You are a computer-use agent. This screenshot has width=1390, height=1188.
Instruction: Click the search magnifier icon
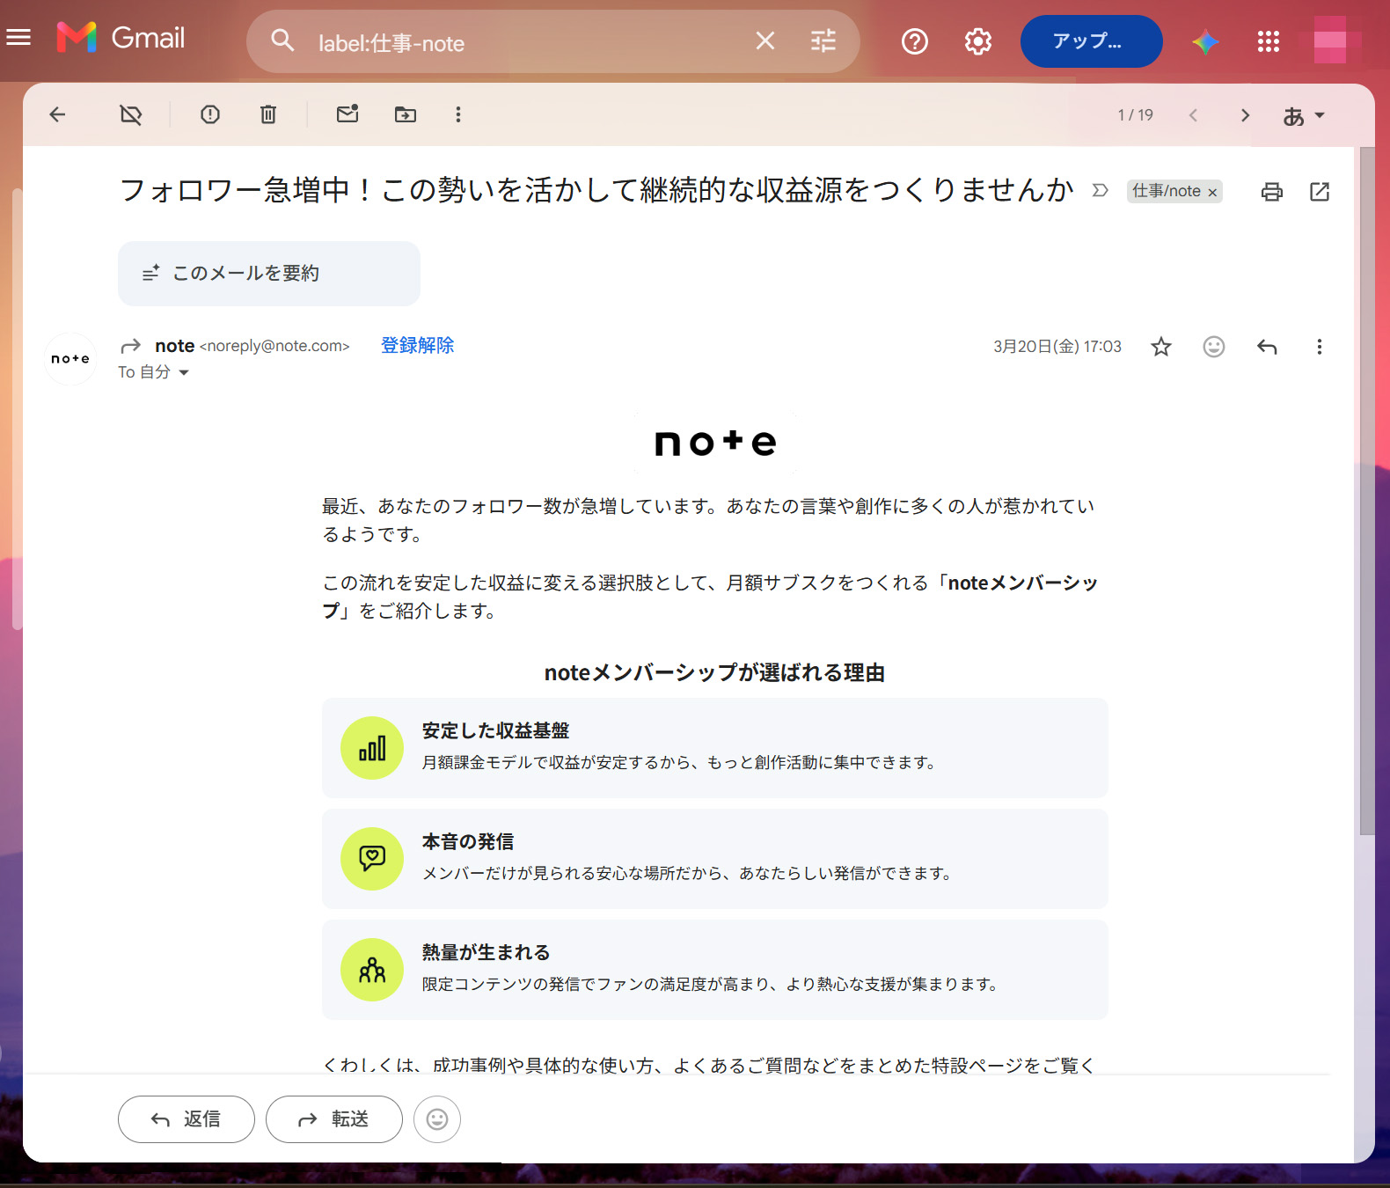tap(282, 40)
